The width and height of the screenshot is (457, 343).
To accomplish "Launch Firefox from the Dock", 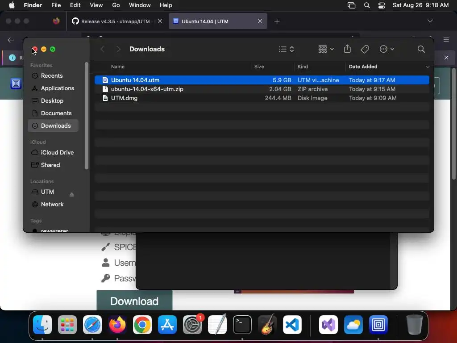I will pos(117,325).
